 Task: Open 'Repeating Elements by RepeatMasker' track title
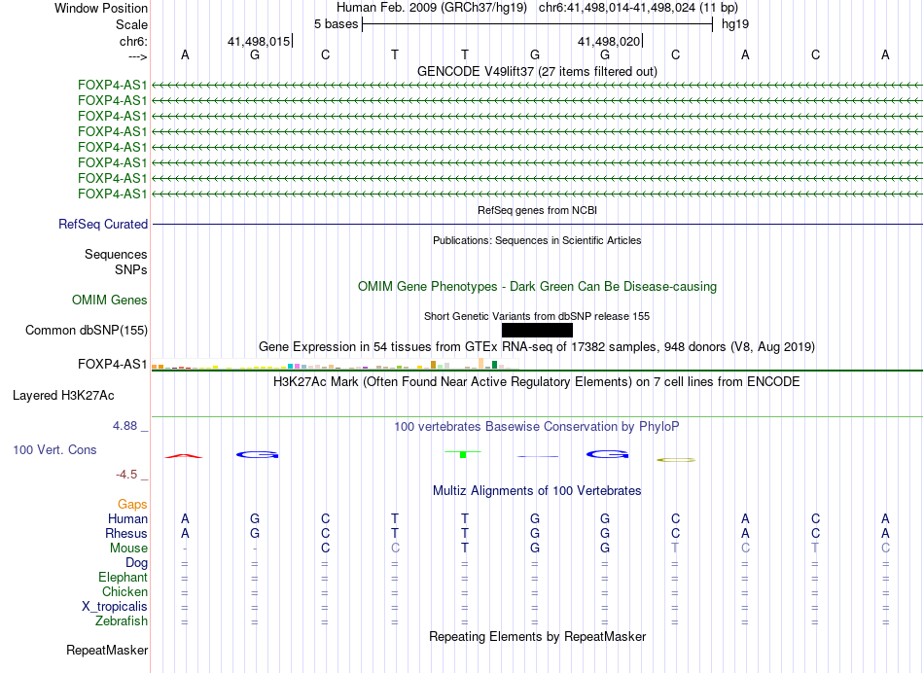537,636
